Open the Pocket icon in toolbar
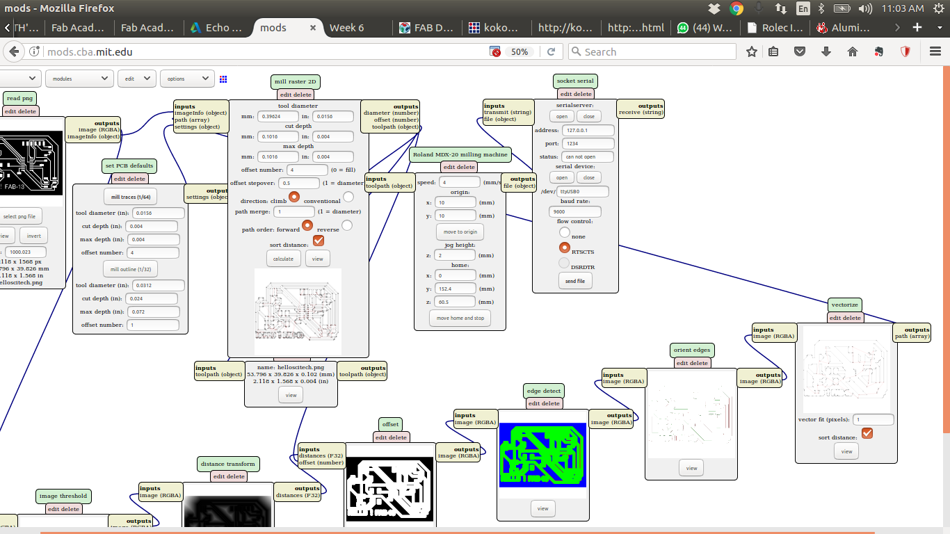Viewport: 950px width, 534px height. (x=800, y=51)
